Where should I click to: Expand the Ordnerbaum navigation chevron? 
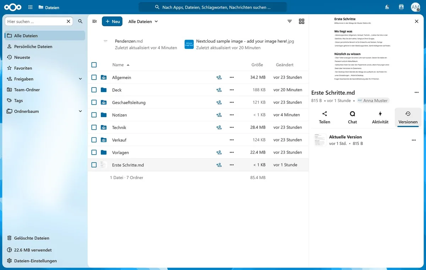(80, 111)
